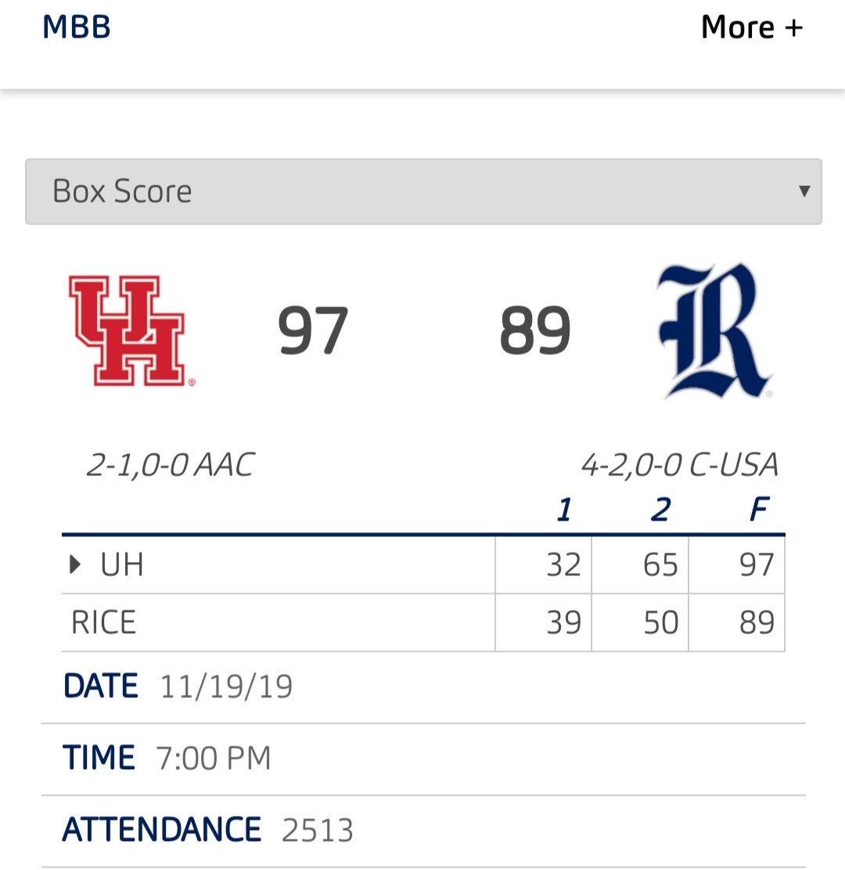Click the Rice Owls R logo
Screen dimensions: 845x870
[x=715, y=331]
